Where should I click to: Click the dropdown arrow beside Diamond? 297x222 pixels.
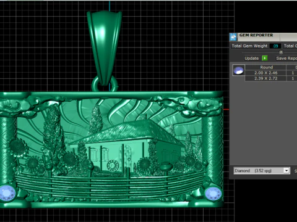[x=286, y=170]
